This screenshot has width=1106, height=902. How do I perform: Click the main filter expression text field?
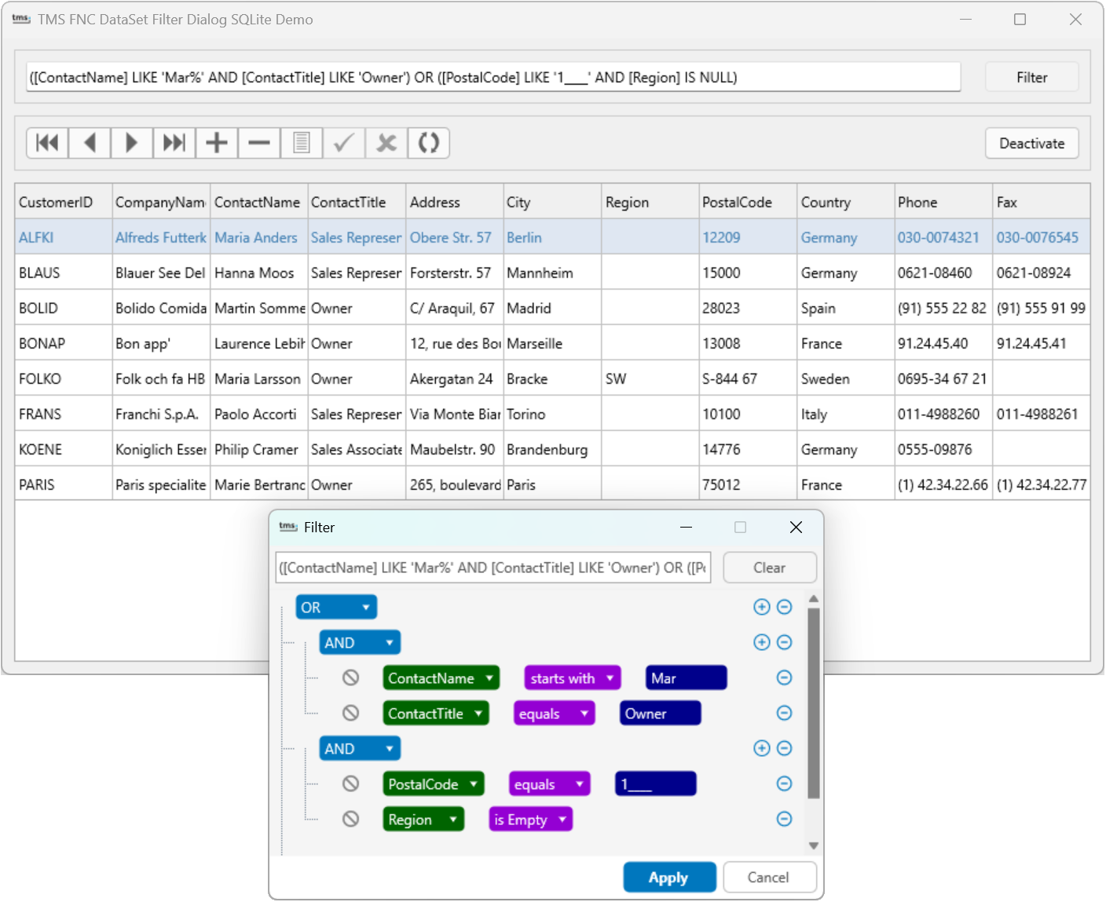pyautogui.click(x=493, y=77)
